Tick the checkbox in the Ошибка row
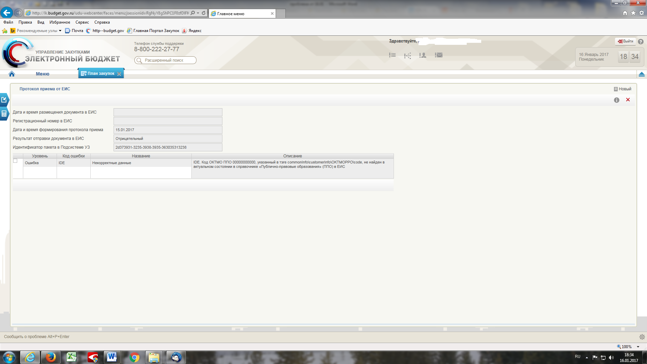Image resolution: width=647 pixels, height=364 pixels. pos(15,161)
